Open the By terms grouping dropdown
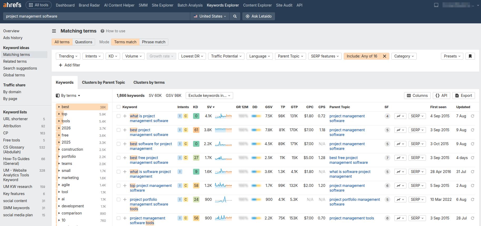The width and height of the screenshot is (481, 226). click(x=68, y=96)
